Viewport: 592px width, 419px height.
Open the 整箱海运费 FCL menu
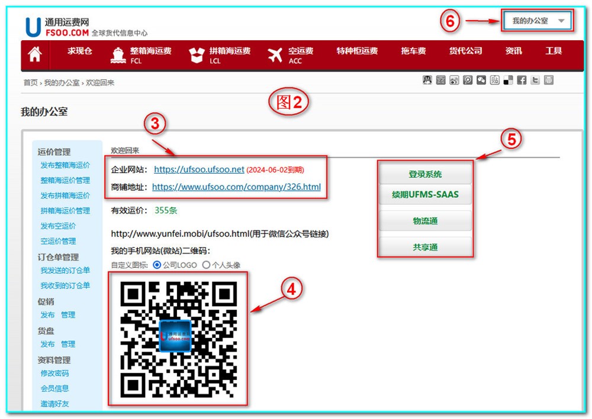tap(141, 55)
